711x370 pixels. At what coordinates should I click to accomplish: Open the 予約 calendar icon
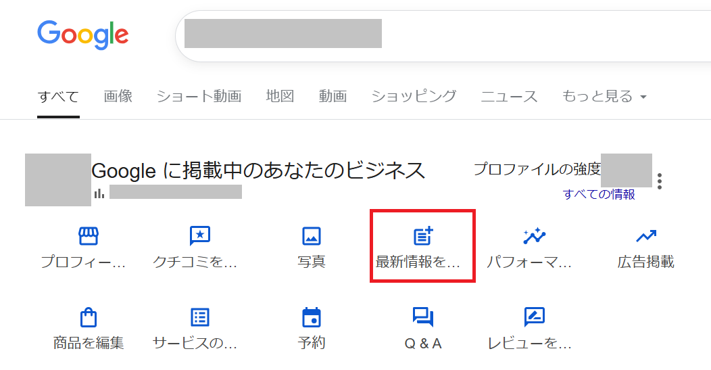point(312,317)
